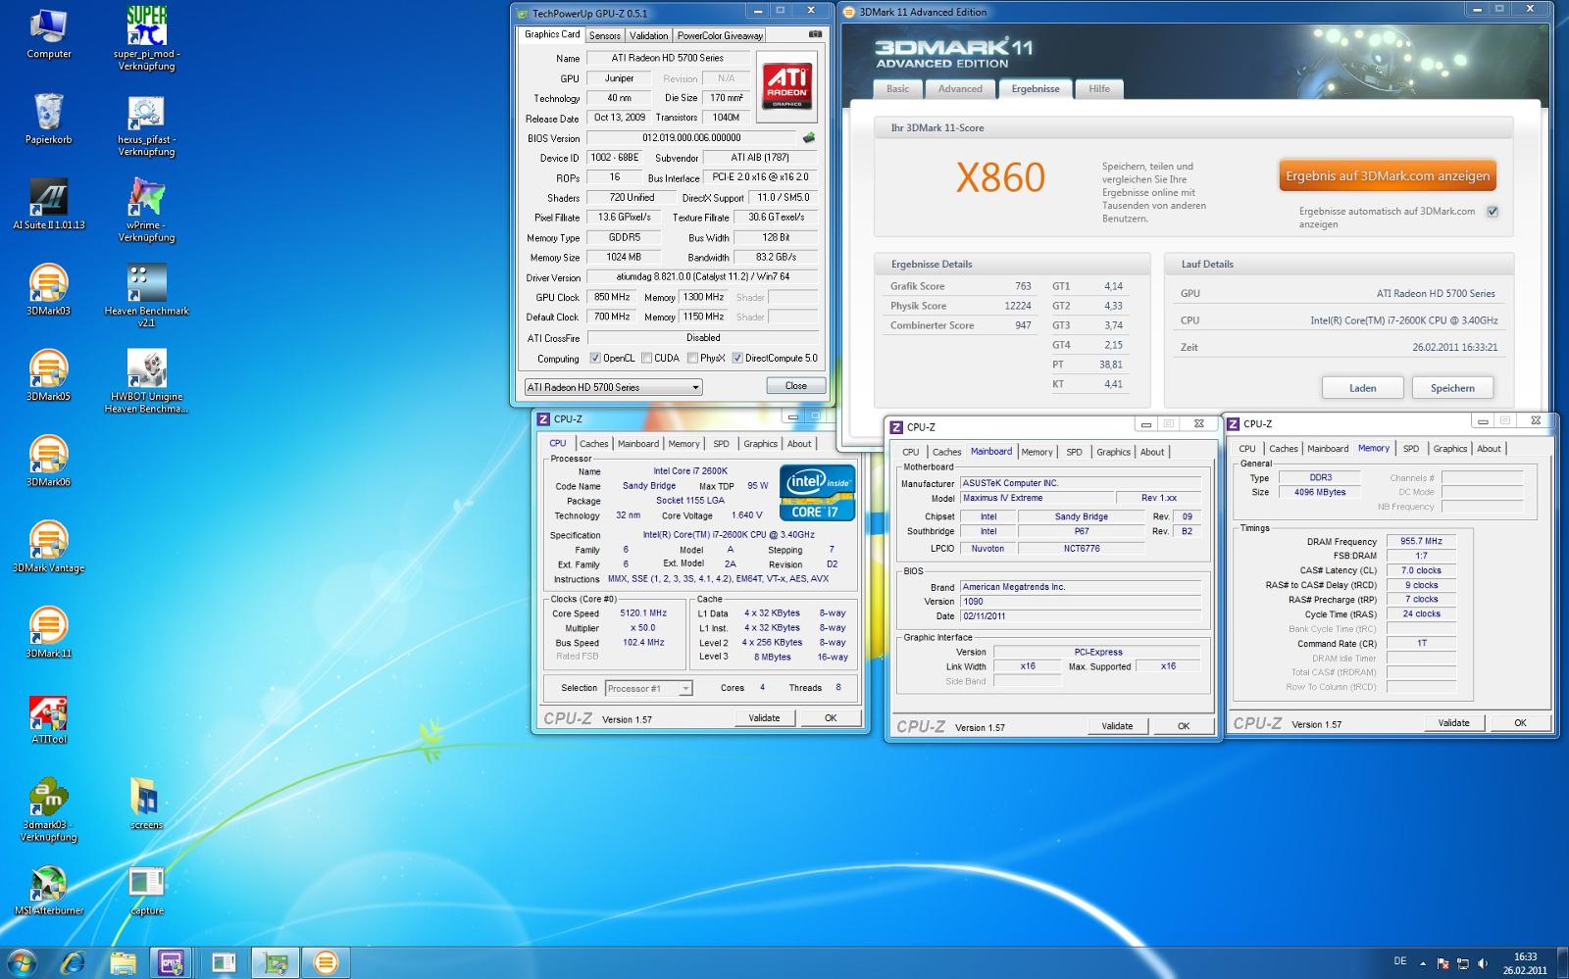Viewport: 1569px width, 979px height.
Task: Launch wPrime shortcut
Action: 146,211
